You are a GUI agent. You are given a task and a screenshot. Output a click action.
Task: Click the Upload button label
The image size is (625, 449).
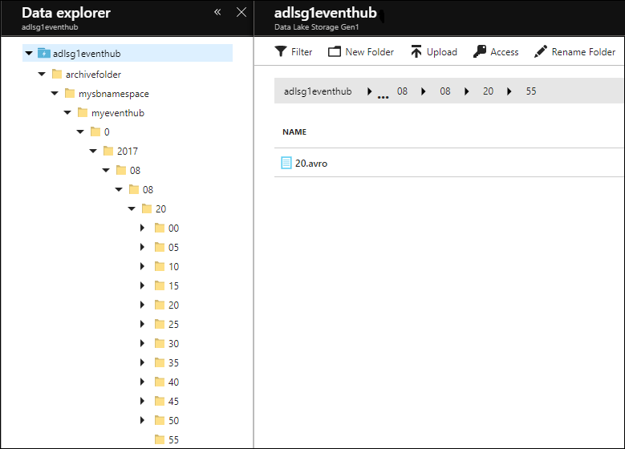[x=441, y=52]
